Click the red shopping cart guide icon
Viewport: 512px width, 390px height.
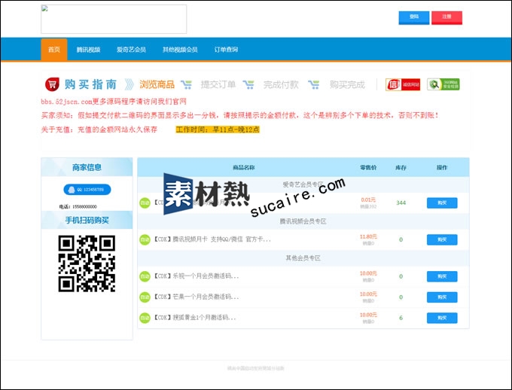click(52, 84)
